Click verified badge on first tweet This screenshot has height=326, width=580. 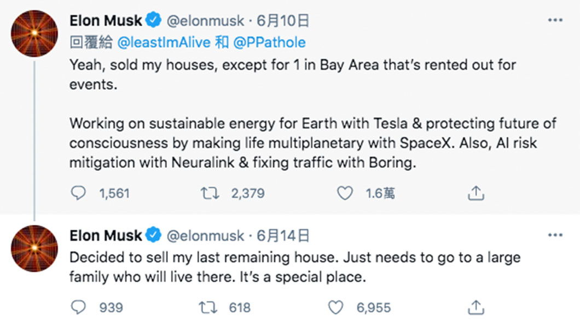(154, 20)
